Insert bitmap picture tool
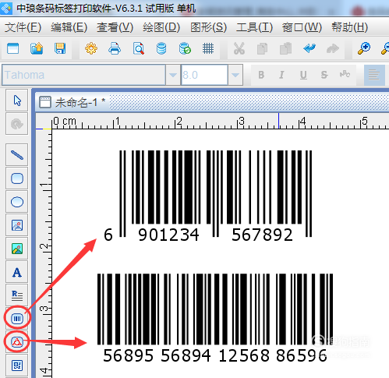389x378 pixels. click(x=17, y=225)
